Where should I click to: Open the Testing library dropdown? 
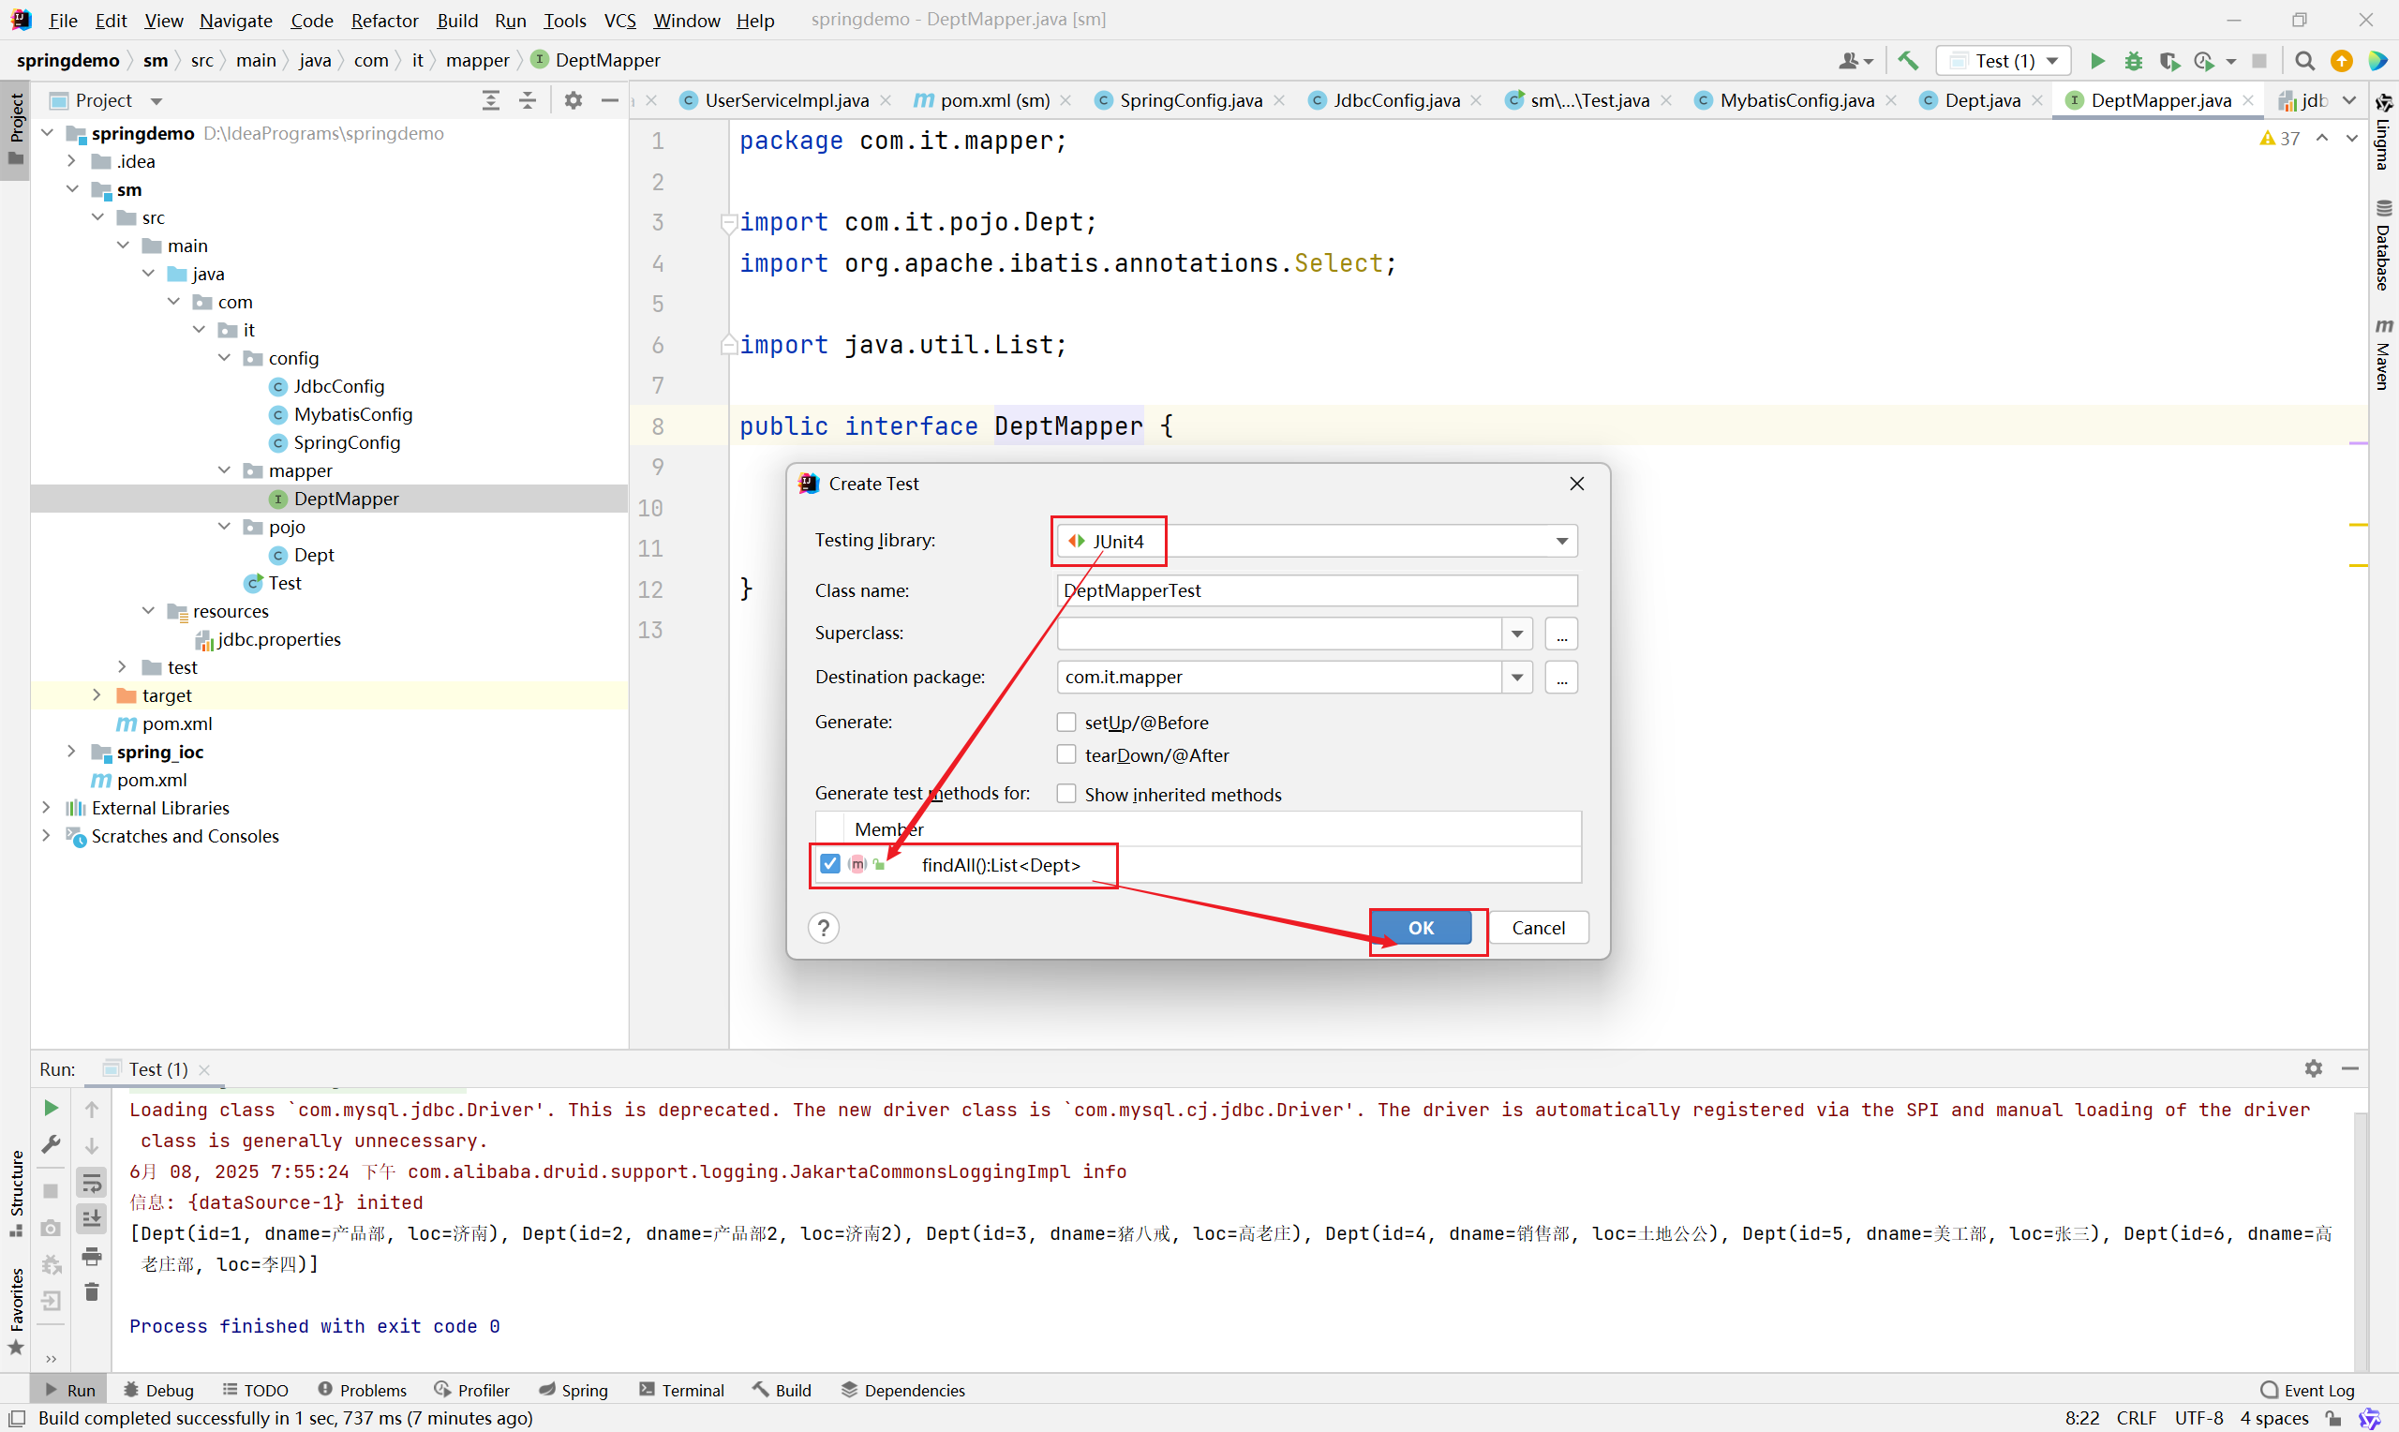point(1560,541)
